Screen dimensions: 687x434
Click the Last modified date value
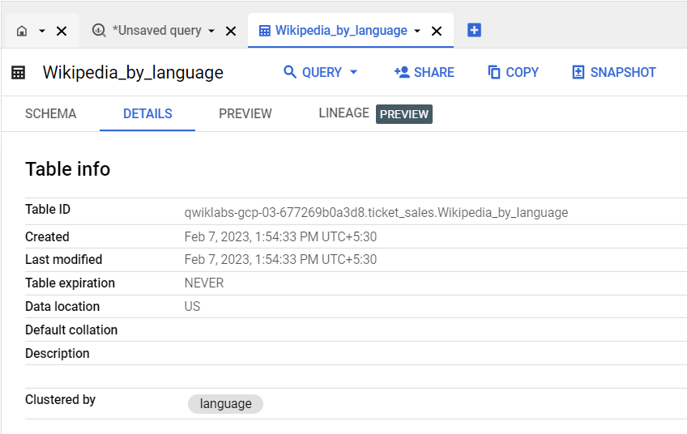click(280, 259)
